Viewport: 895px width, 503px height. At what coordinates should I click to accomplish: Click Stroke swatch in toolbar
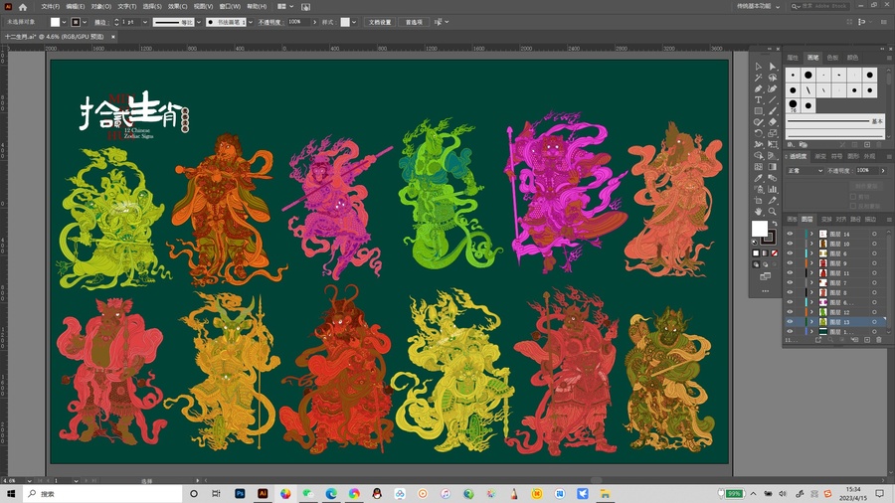point(770,237)
